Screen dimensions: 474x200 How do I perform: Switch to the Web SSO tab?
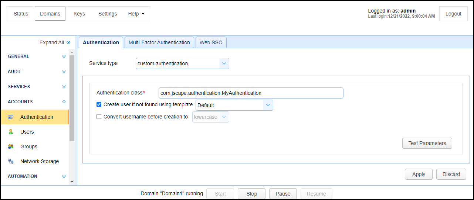tap(211, 42)
